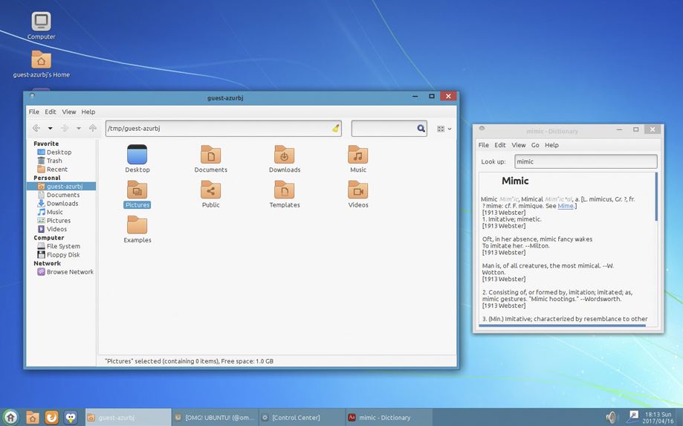Select the Public folder icon
Image resolution: width=683 pixels, height=426 pixels.
click(x=211, y=190)
